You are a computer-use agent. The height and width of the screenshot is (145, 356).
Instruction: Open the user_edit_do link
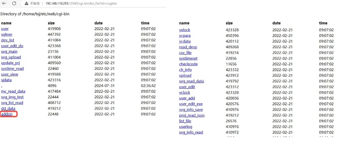click(x=12, y=46)
